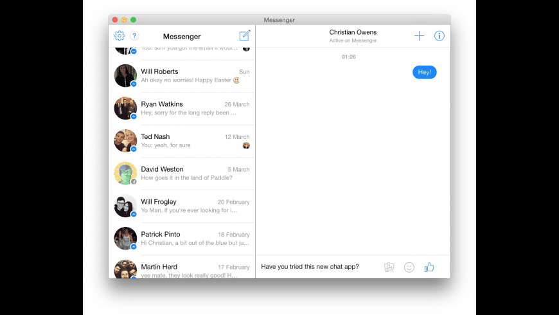Select the Ted Nash chat
Screen dimensions: 559x315
[x=182, y=141]
